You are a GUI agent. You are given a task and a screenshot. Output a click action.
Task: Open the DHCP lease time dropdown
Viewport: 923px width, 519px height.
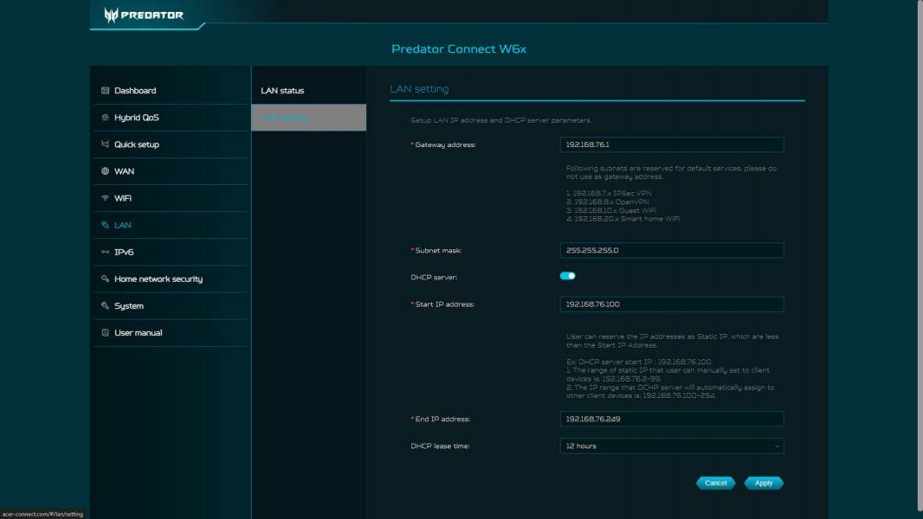click(x=672, y=445)
